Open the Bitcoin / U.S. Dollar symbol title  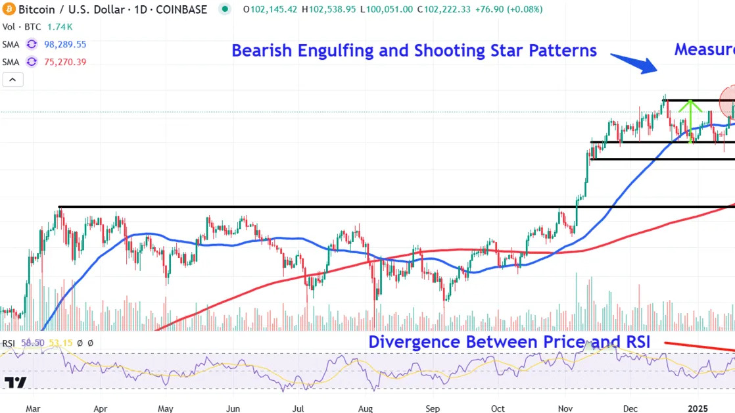pyautogui.click(x=112, y=9)
